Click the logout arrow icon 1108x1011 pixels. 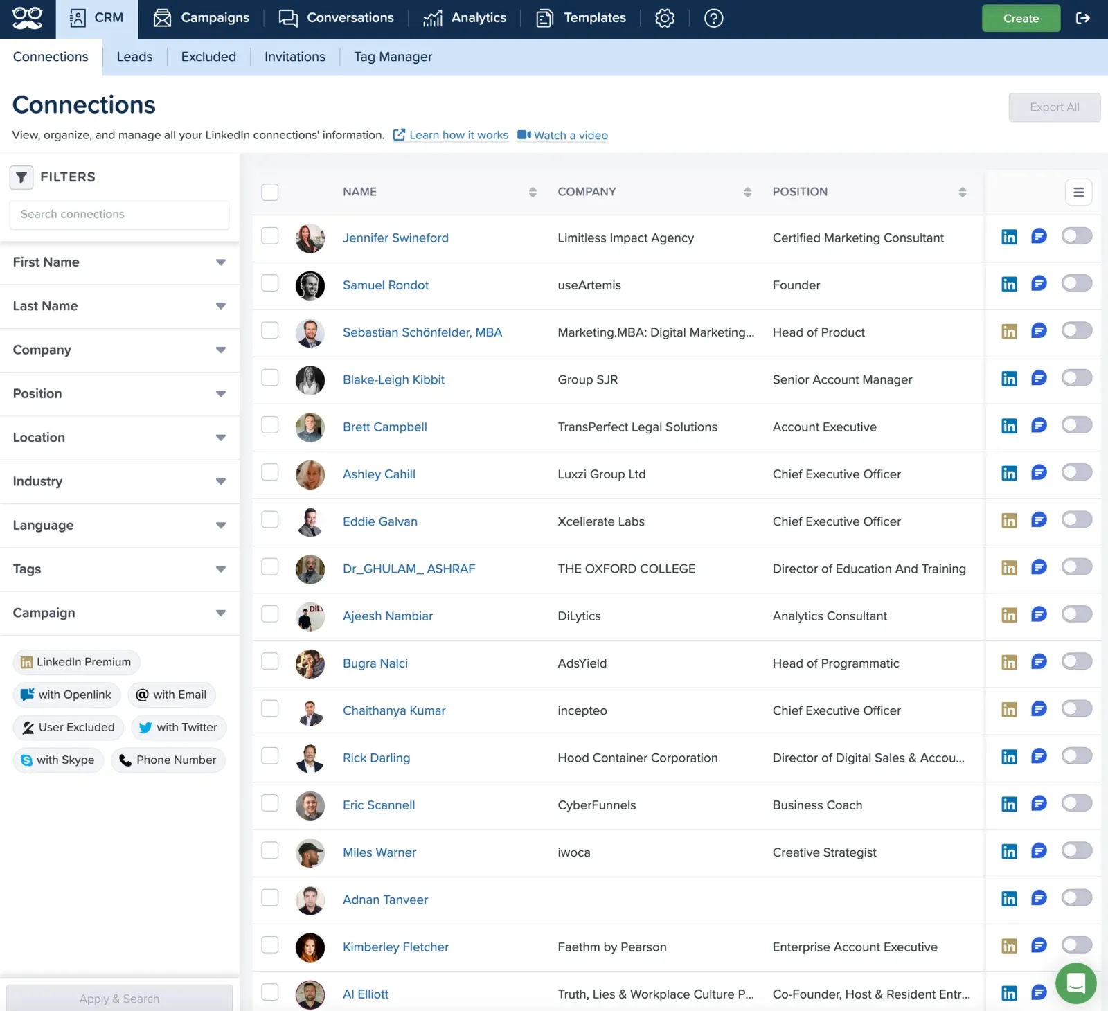point(1083,18)
